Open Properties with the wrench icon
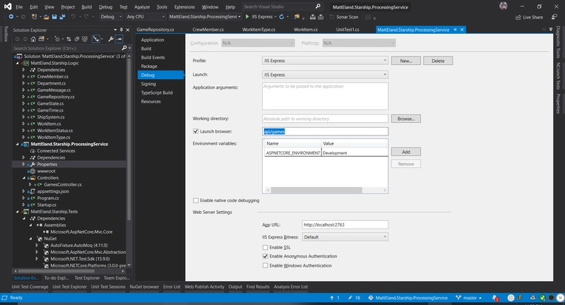 111,39
